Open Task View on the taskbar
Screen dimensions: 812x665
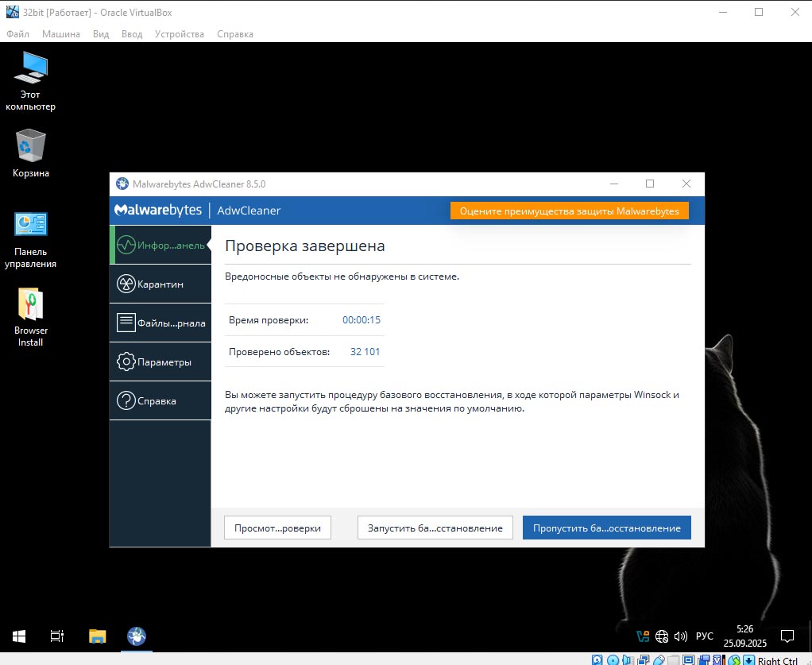point(57,636)
